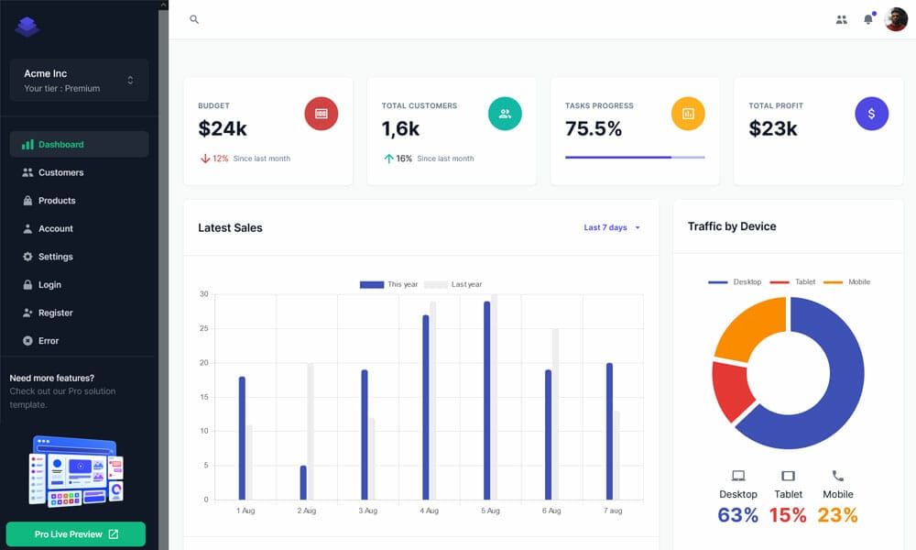Toggle the This year series in the legend

pos(388,284)
